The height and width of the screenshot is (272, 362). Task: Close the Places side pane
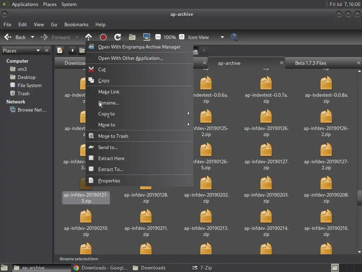(x=47, y=51)
